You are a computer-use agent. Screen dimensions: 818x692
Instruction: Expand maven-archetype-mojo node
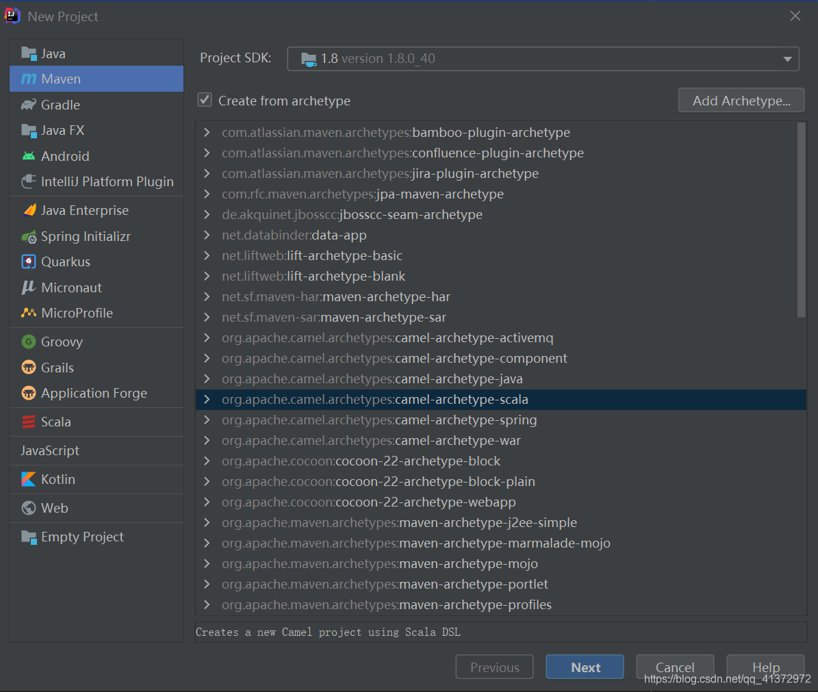207,564
